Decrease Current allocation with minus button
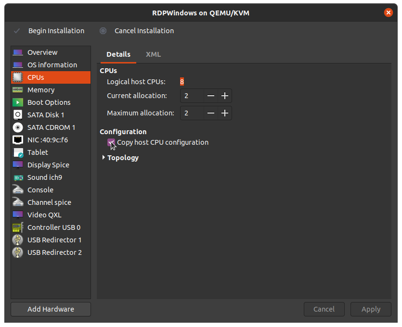This screenshot has width=402, height=327. pos(211,96)
